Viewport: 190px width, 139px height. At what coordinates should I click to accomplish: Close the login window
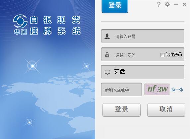[x=184, y=4]
